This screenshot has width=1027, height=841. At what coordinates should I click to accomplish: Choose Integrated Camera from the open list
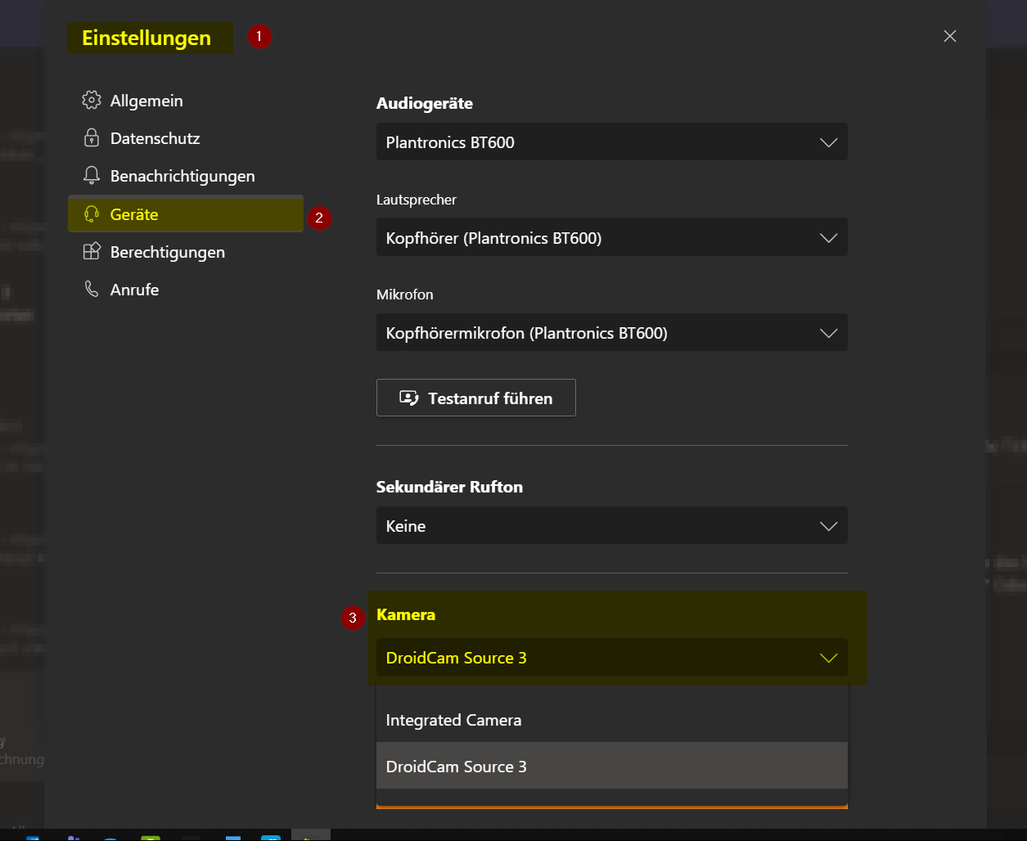(x=611, y=720)
